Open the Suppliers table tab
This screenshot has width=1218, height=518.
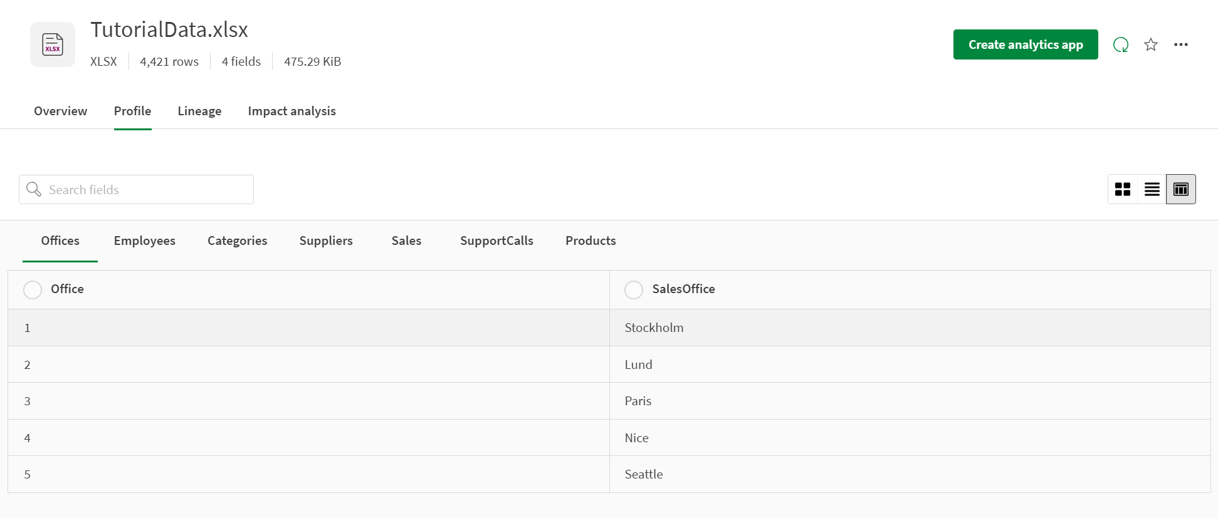tap(326, 241)
